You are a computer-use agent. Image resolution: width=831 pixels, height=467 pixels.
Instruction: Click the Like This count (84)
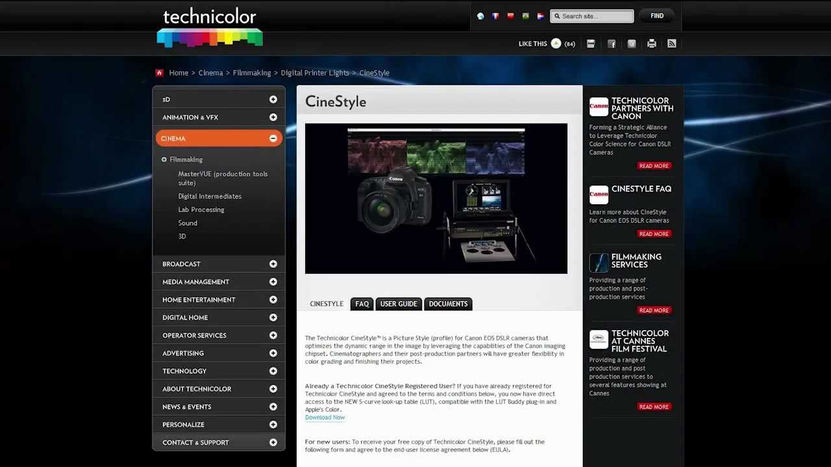[x=570, y=44]
